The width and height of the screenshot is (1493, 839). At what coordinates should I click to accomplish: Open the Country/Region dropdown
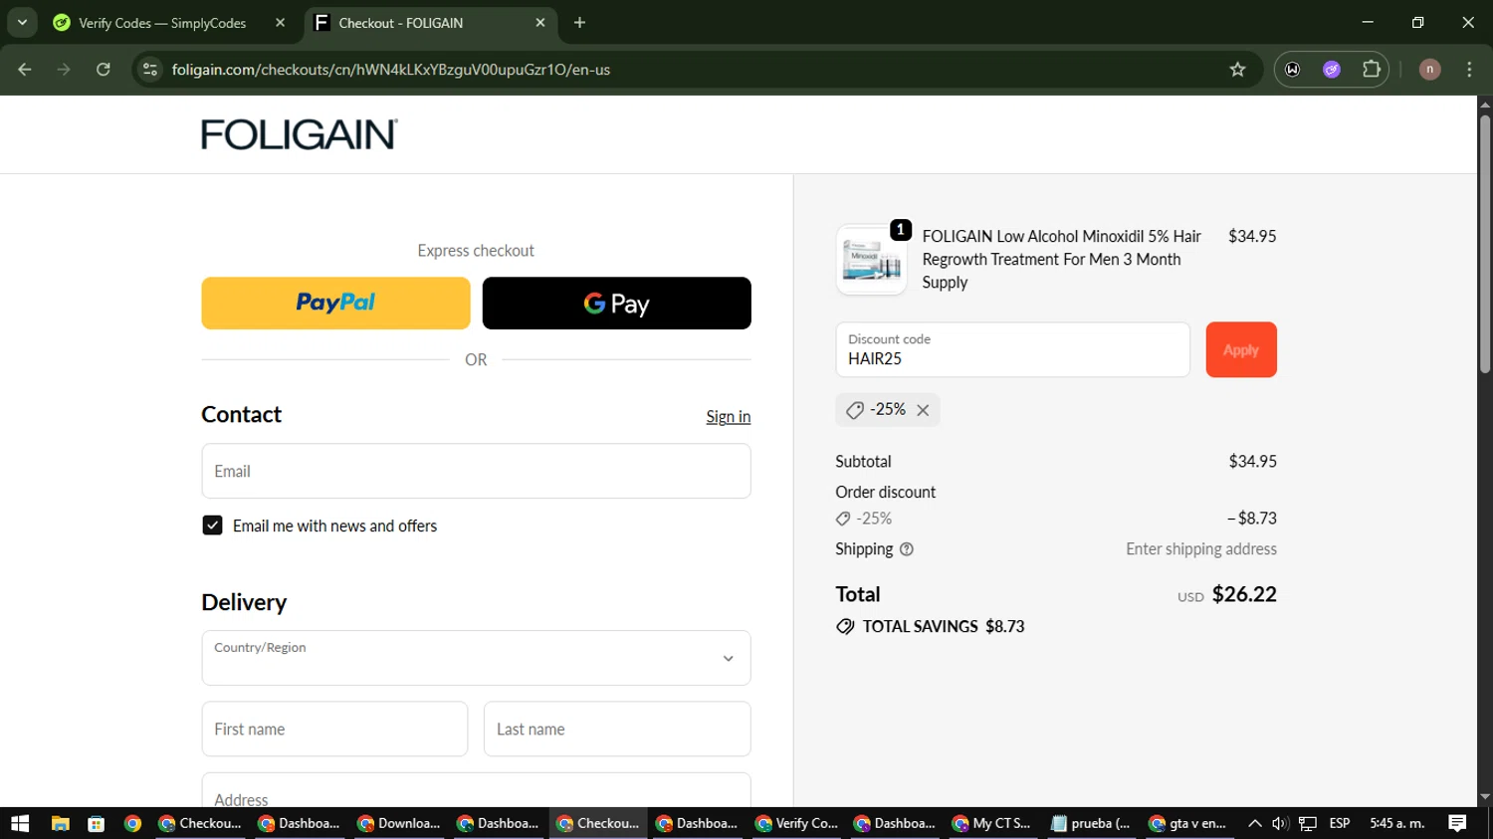[x=476, y=658]
